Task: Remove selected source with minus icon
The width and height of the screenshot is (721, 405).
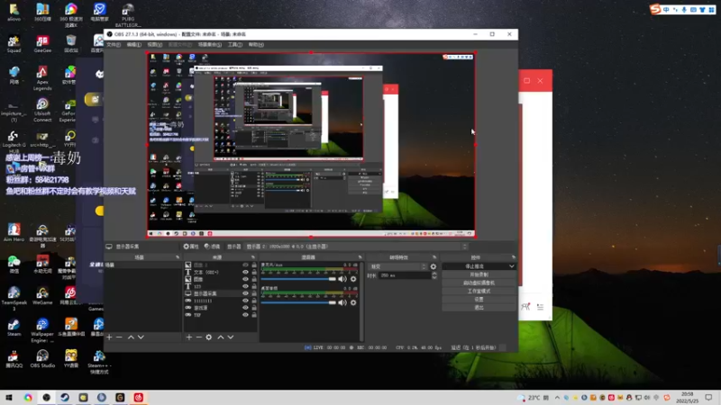Action: (x=198, y=337)
